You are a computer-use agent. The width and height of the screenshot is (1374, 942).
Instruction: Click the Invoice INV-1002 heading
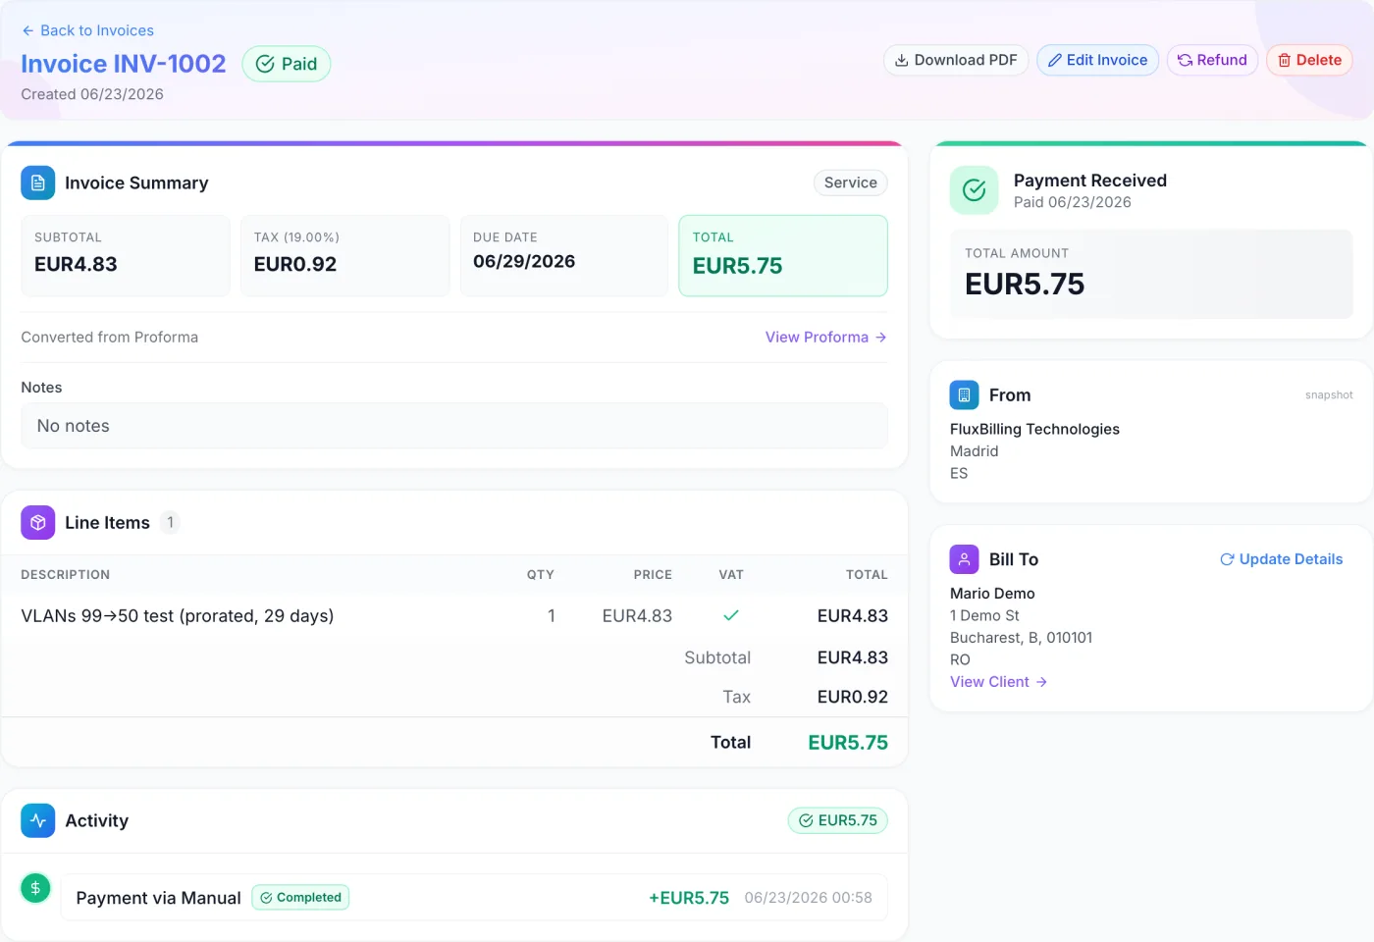point(124,64)
